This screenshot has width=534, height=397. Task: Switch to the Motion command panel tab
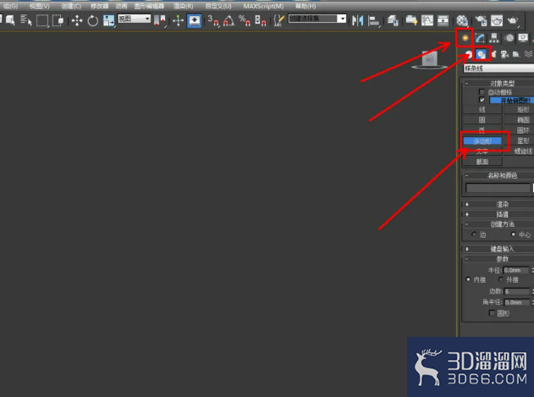click(x=509, y=38)
